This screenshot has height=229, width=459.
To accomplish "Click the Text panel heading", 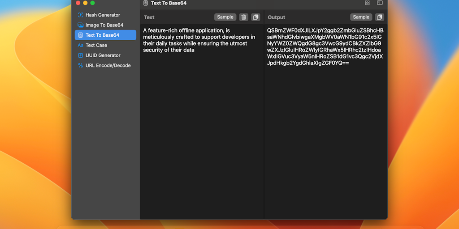I will [149, 17].
